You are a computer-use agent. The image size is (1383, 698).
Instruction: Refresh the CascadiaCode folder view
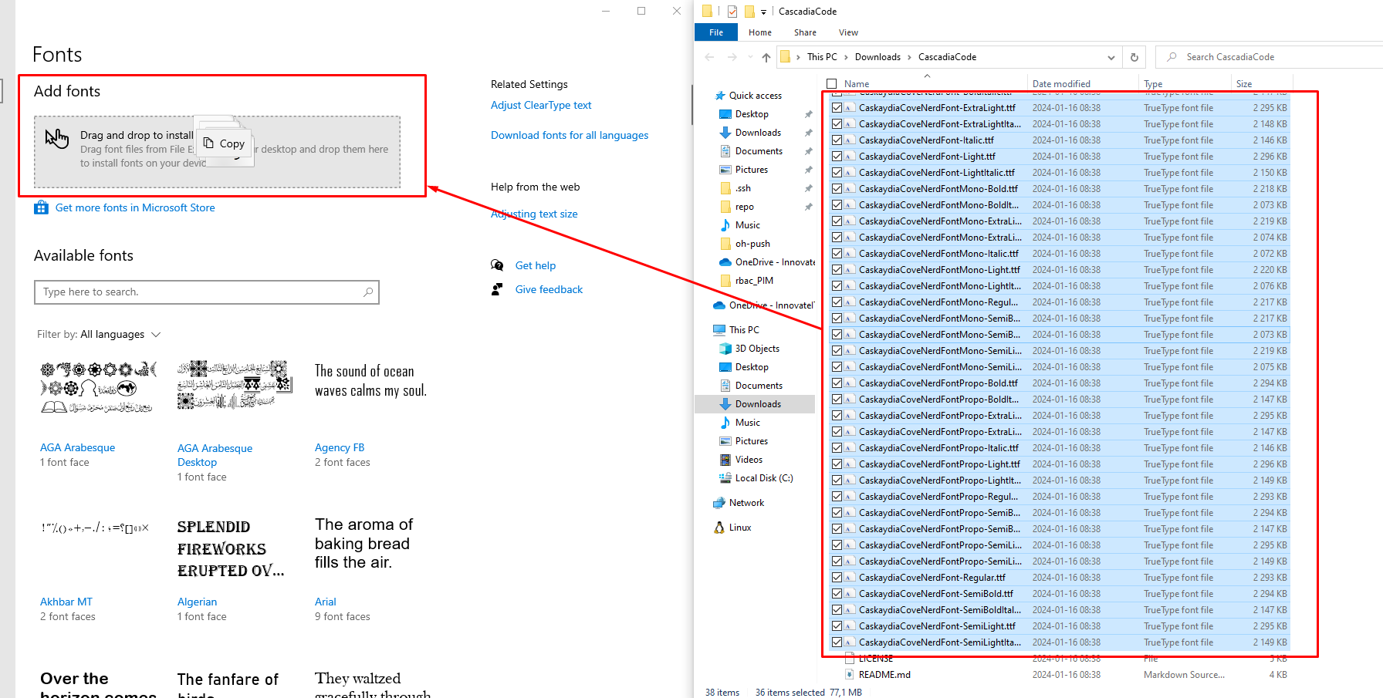pyautogui.click(x=1134, y=57)
